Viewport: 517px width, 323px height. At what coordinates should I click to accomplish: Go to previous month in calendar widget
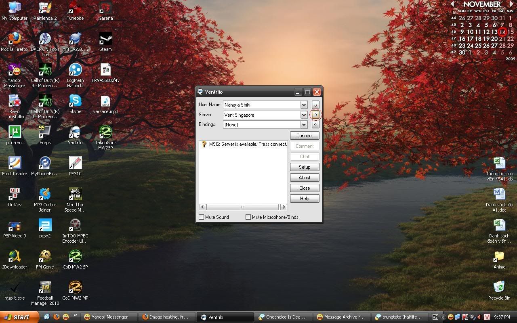click(453, 4)
